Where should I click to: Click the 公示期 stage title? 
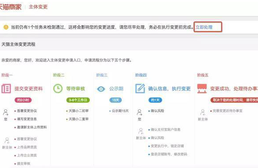116,89
